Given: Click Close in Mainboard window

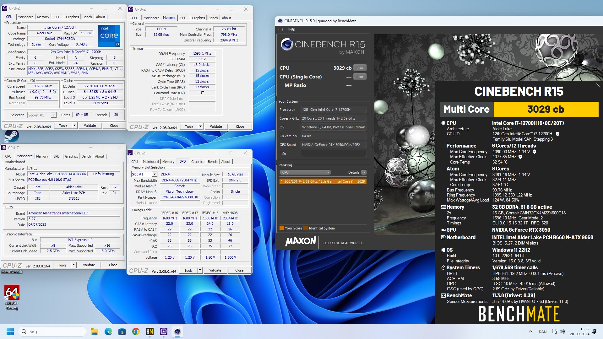Looking at the screenshot, I should point(113,265).
